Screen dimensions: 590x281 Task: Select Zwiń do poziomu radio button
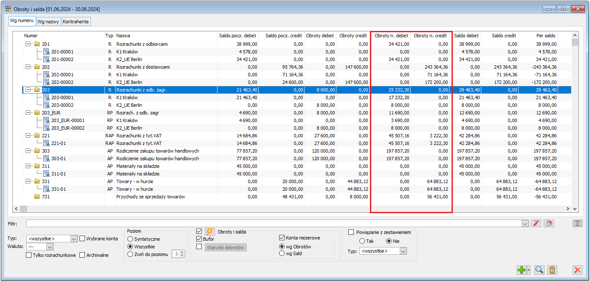(130, 254)
